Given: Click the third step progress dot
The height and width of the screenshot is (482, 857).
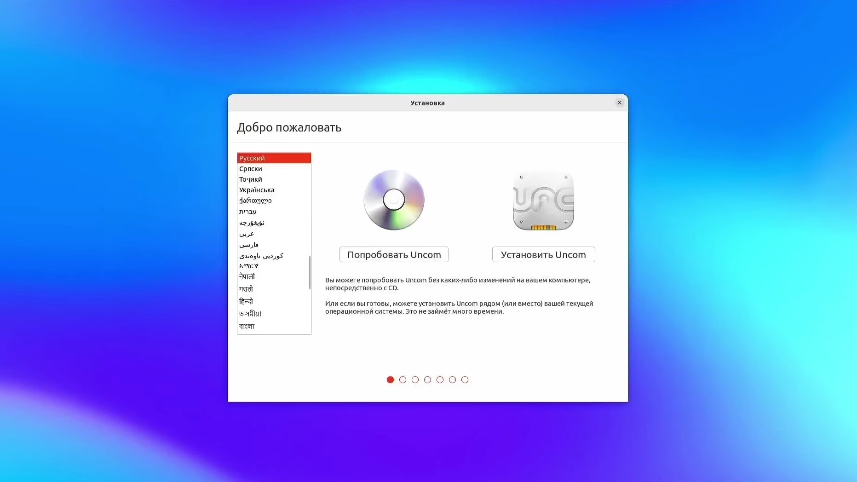Looking at the screenshot, I should tap(415, 379).
